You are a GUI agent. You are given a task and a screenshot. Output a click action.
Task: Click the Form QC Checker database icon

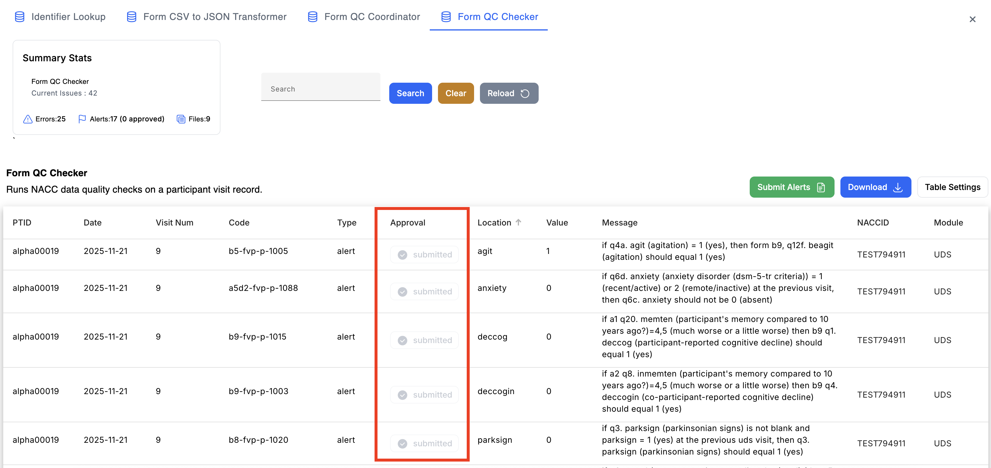pyautogui.click(x=446, y=16)
